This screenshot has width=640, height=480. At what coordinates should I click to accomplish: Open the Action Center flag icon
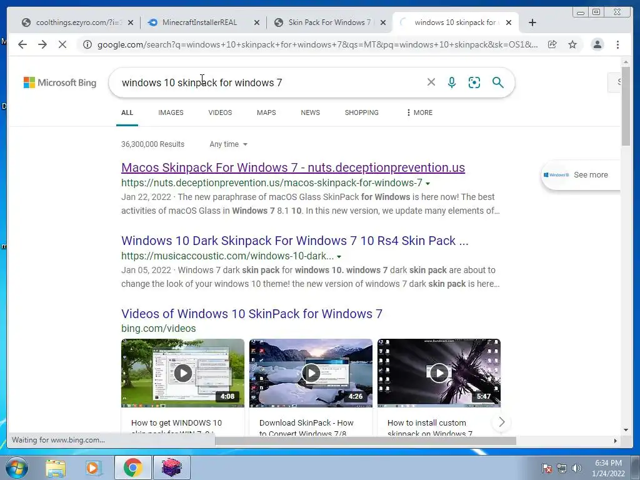tap(546, 468)
